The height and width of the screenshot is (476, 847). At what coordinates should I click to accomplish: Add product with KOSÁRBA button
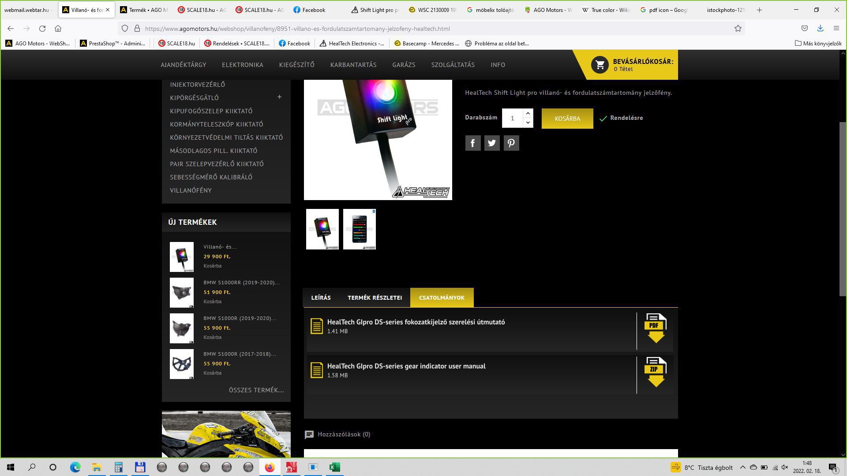tap(567, 119)
